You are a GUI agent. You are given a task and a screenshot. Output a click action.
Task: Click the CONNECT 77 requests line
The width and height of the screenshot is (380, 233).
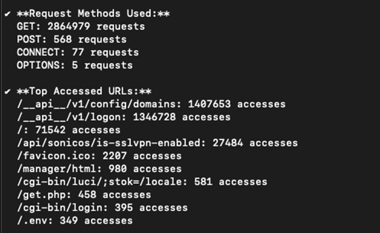(78, 52)
